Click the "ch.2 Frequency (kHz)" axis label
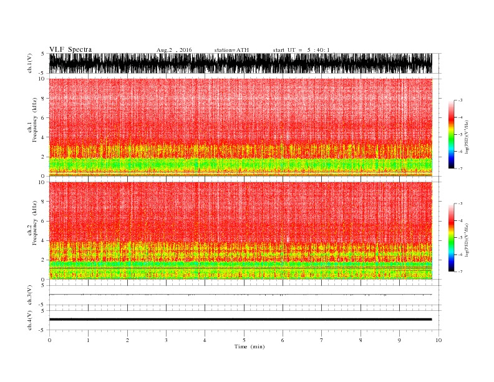This screenshot has height=382, width=494. coord(32,223)
